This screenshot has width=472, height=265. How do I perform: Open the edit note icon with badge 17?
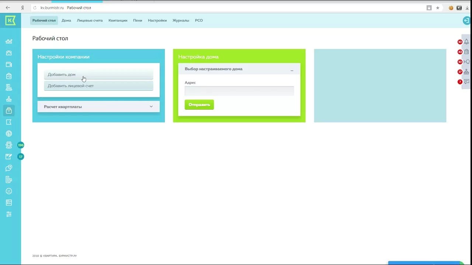coord(9,156)
